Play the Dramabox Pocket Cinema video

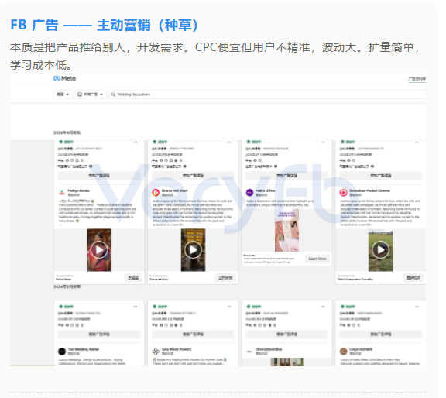(x=381, y=250)
